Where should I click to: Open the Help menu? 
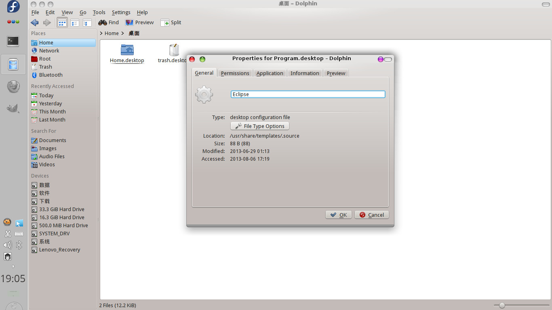click(142, 13)
